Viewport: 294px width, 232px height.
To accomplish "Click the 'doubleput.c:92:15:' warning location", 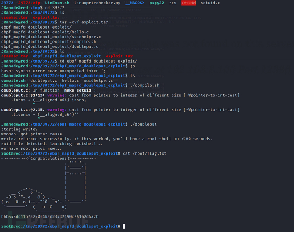I will tap(23, 110).
